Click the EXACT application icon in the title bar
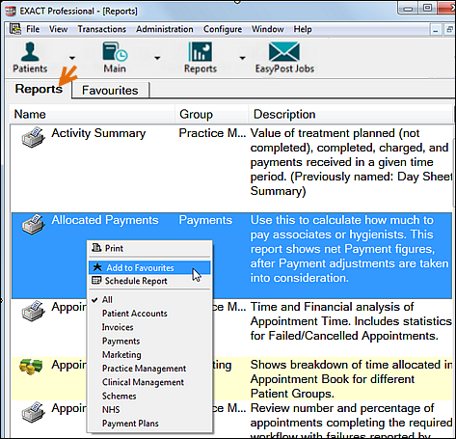This screenshot has height=439, width=456. coord(11,11)
